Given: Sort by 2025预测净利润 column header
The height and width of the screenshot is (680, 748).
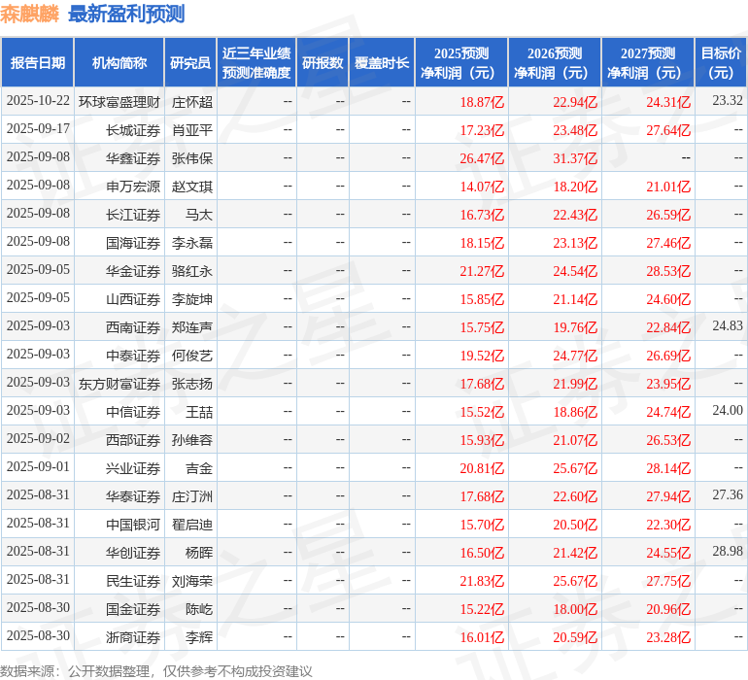Looking at the screenshot, I should pos(461,63).
